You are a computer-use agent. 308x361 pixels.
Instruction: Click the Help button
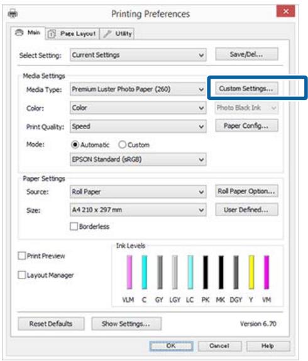[268, 346]
